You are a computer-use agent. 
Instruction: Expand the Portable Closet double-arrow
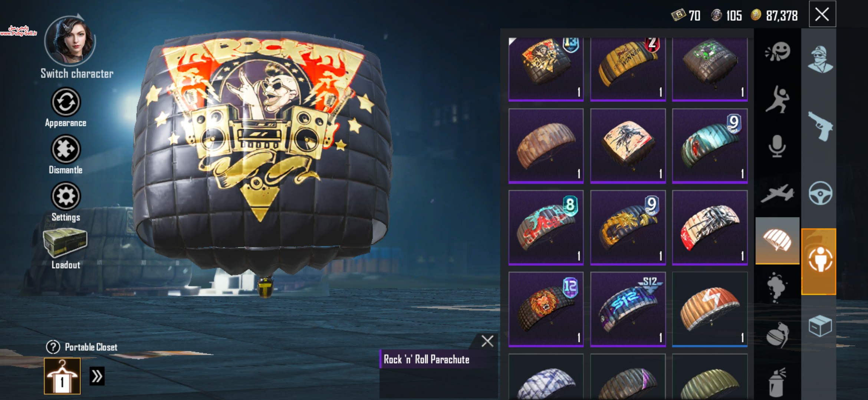pos(97,376)
